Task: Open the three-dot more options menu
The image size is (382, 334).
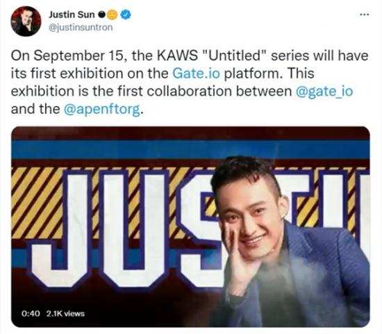Action: 365,15
